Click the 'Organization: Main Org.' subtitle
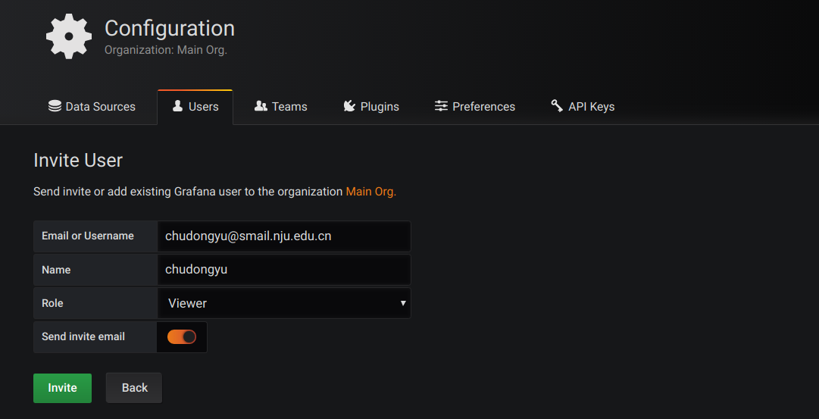Screen dimensions: 819x419 (166, 51)
